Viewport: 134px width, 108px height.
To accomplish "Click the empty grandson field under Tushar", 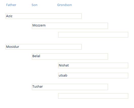I will click(93, 96).
